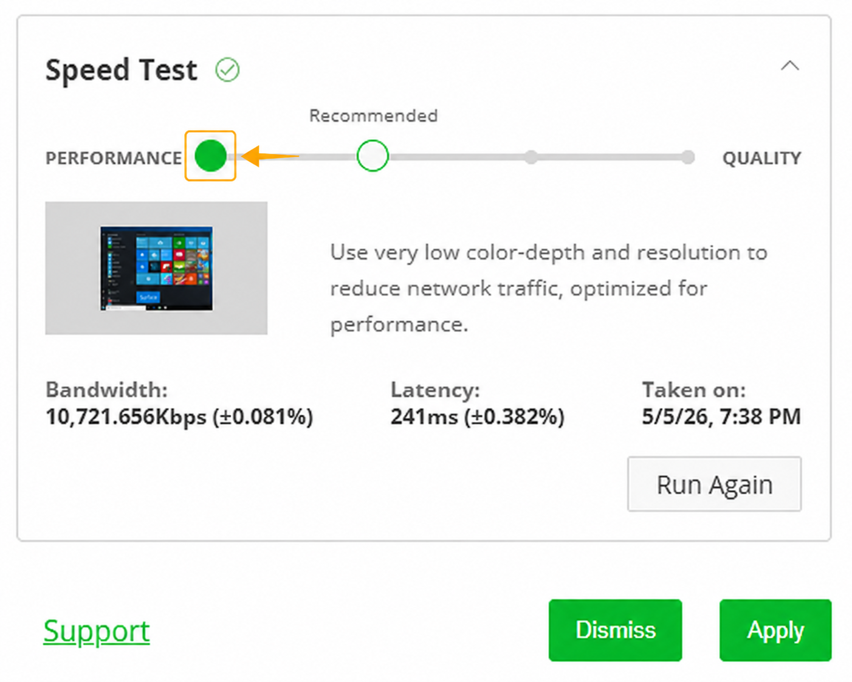Select the Recommended hollow circle stop
Image resolution: width=852 pixels, height=682 pixels.
[x=373, y=156]
